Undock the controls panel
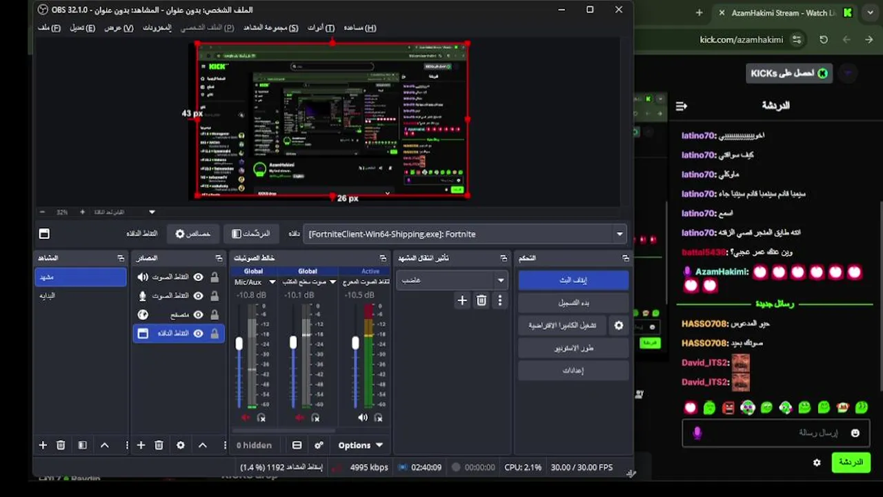 point(625,258)
